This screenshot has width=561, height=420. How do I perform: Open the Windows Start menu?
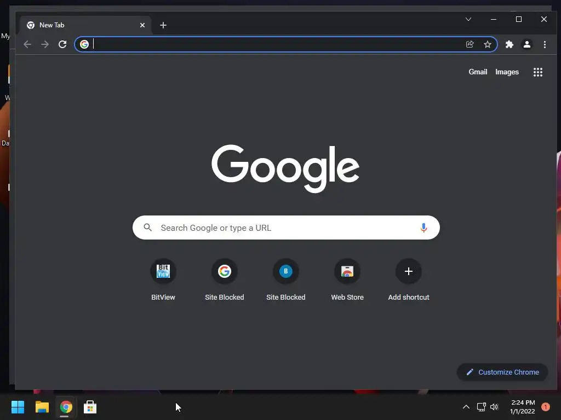18,407
